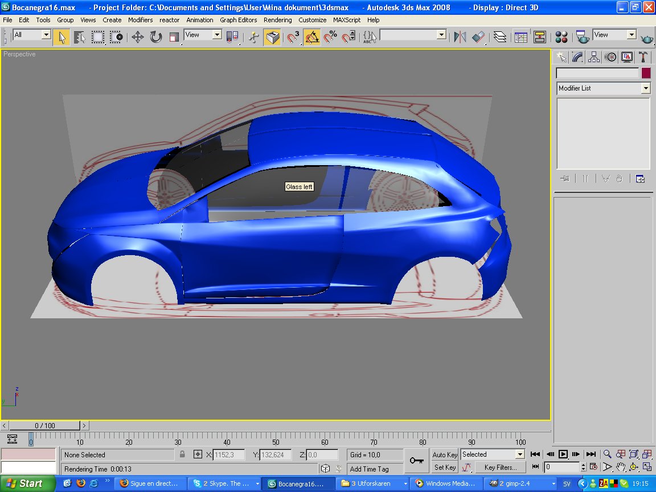The height and width of the screenshot is (492, 656).
Task: Open the Utilities hammer panel
Action: [x=643, y=57]
